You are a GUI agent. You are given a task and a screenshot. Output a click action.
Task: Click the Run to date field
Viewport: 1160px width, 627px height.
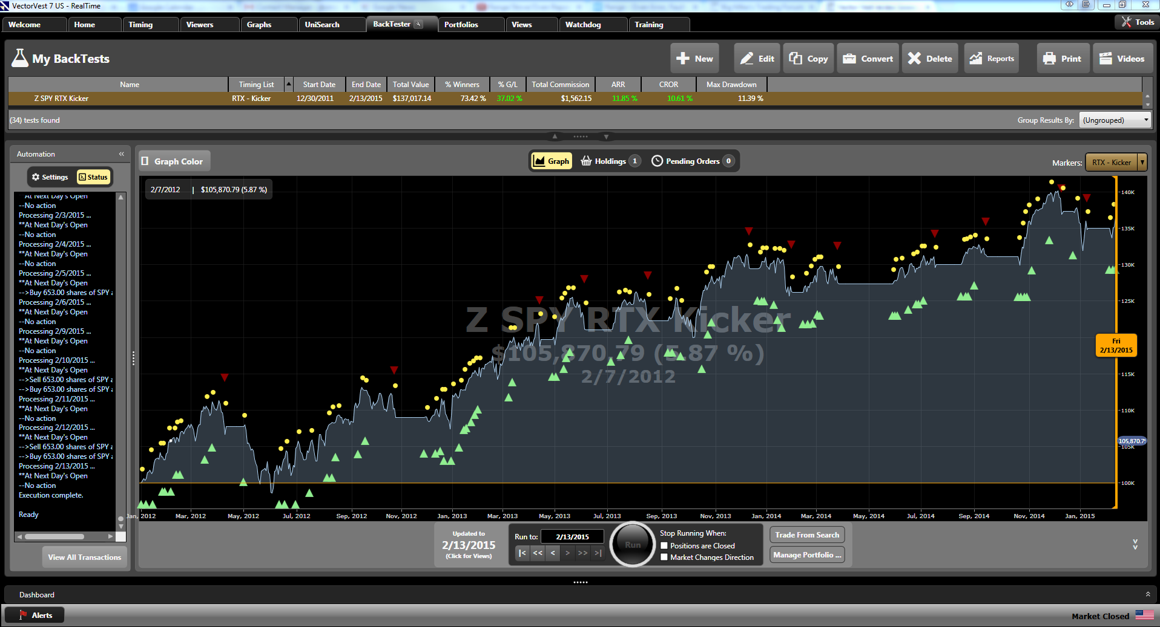572,536
